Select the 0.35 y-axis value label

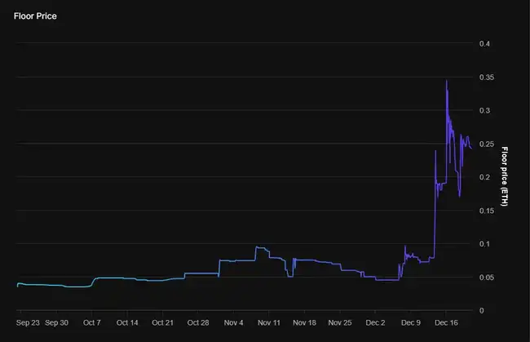(x=486, y=77)
